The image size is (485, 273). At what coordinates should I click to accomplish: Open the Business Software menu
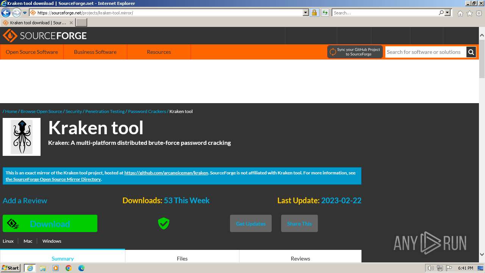coord(95,52)
